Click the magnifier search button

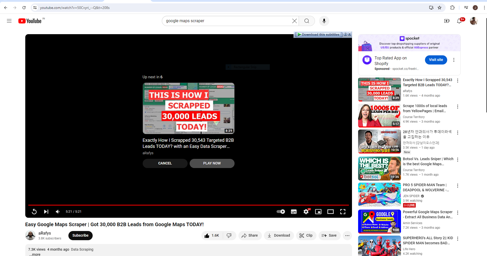point(307,21)
